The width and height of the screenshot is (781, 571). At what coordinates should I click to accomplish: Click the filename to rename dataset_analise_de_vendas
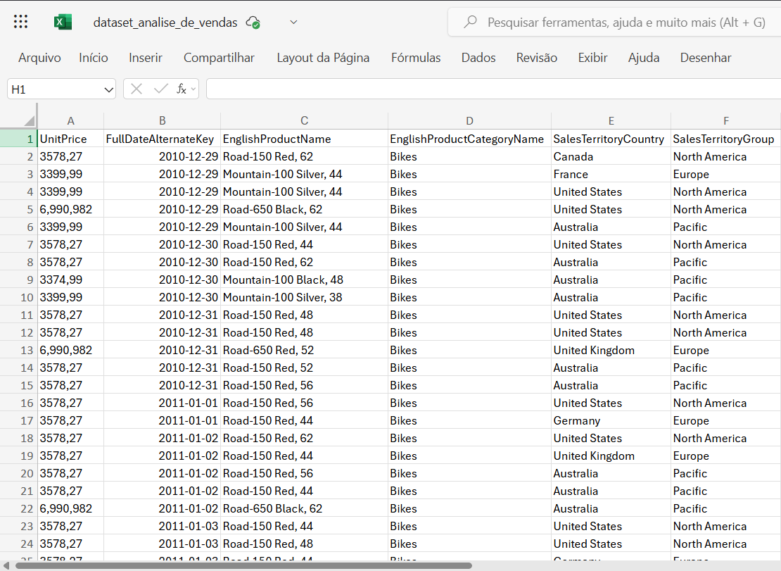pos(167,22)
